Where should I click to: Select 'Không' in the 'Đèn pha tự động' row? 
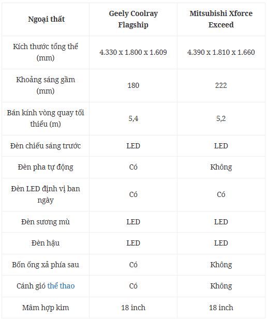(221, 167)
